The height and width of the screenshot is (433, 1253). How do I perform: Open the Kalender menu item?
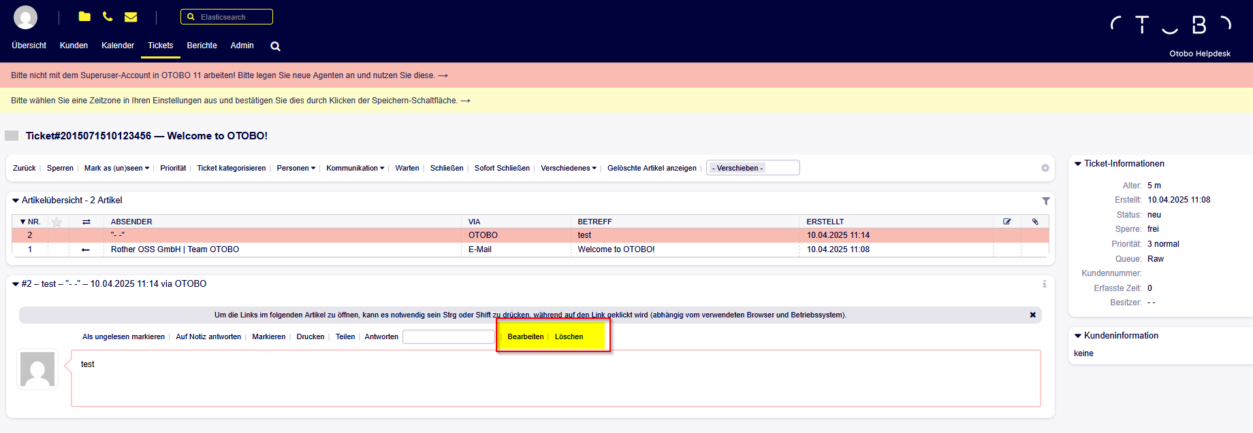click(x=118, y=46)
